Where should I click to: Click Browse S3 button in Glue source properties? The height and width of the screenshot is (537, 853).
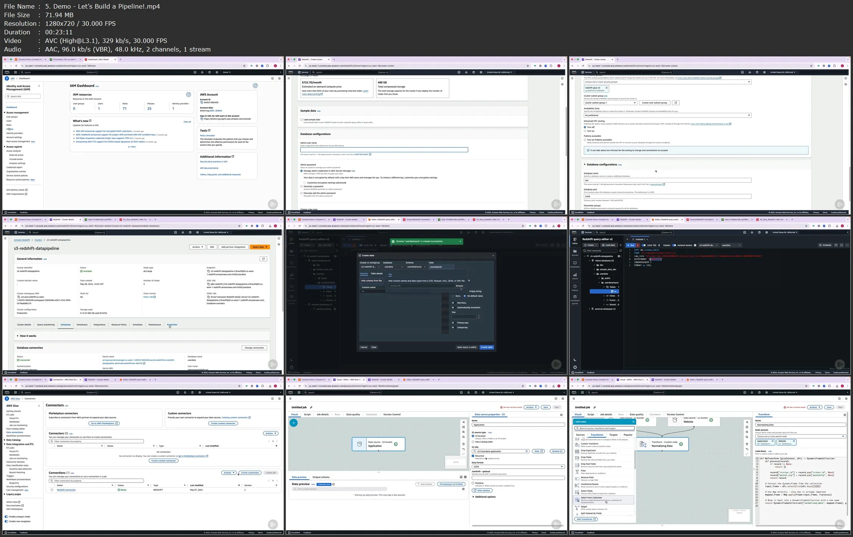(x=557, y=451)
